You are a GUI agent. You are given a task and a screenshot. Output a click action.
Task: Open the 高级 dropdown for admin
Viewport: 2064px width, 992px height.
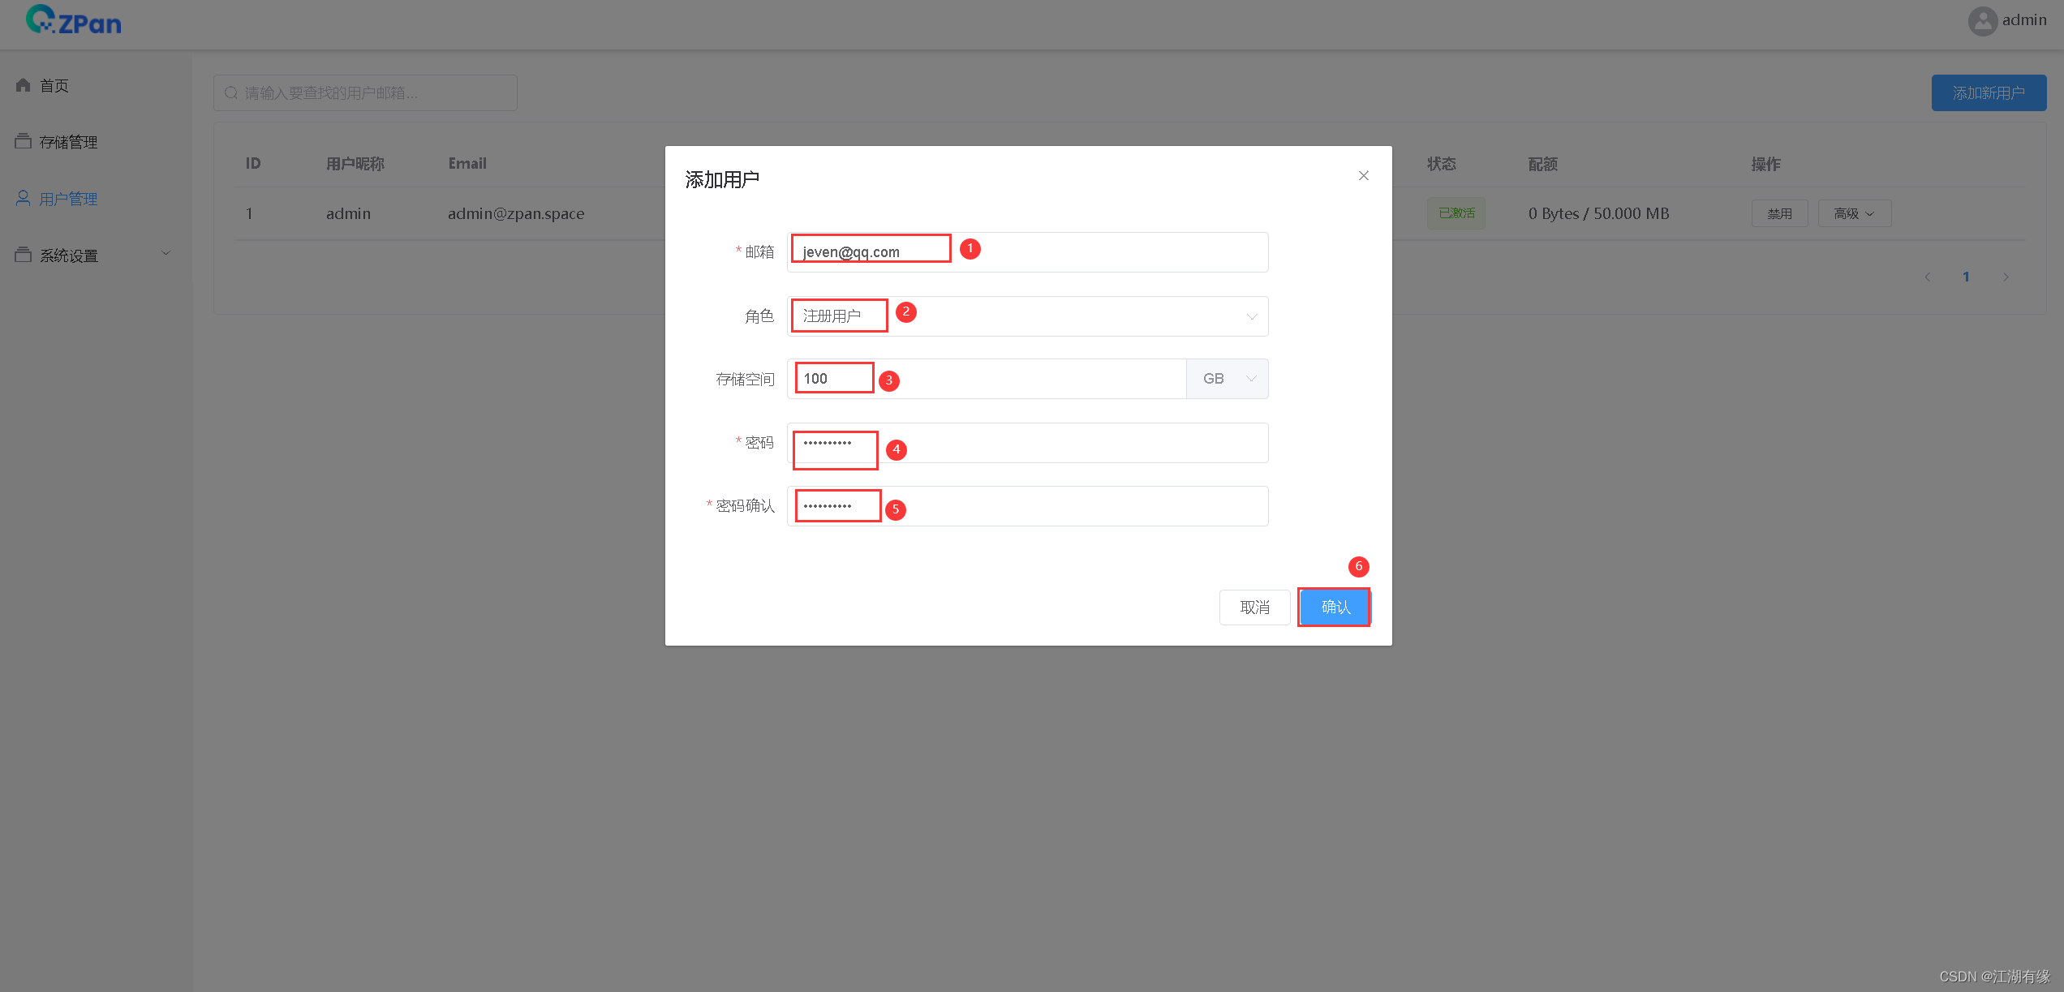(1854, 213)
